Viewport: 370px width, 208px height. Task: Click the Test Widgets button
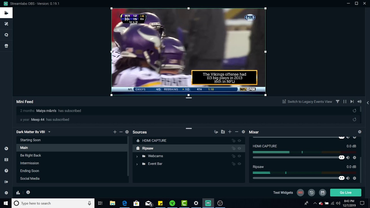tap(283, 193)
